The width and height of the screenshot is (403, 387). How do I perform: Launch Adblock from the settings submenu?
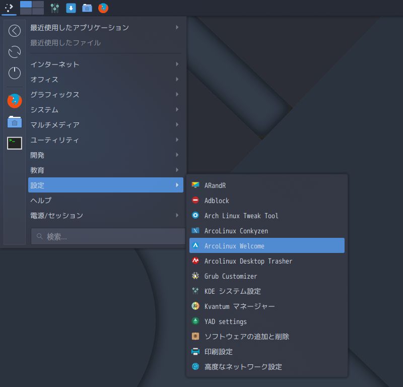tap(267, 201)
